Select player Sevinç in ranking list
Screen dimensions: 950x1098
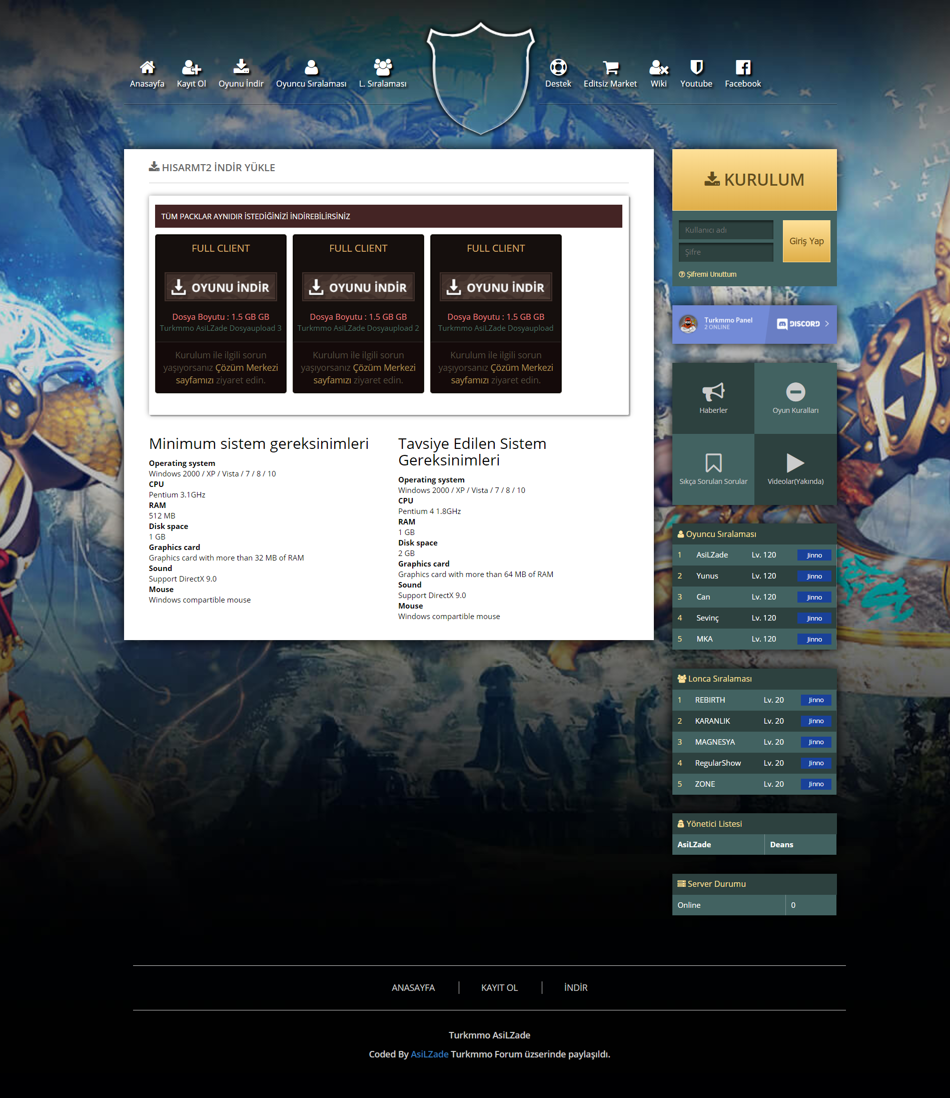(707, 618)
